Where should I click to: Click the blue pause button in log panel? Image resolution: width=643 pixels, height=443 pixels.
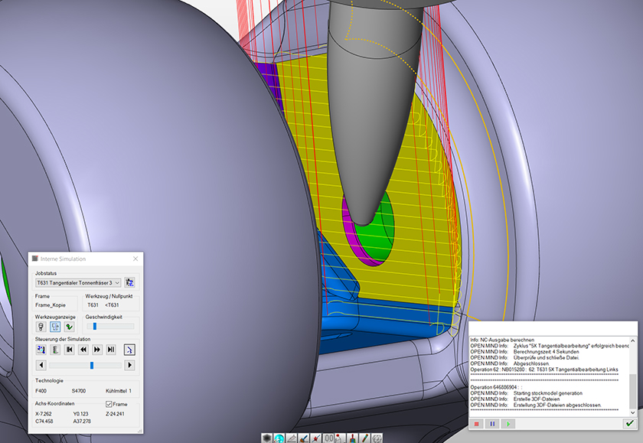pos(491,423)
